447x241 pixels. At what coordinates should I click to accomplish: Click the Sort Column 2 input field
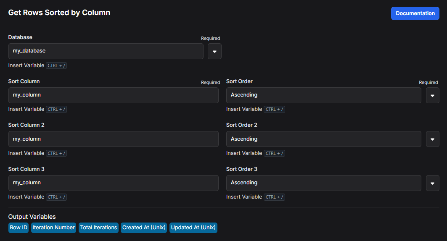(114, 139)
